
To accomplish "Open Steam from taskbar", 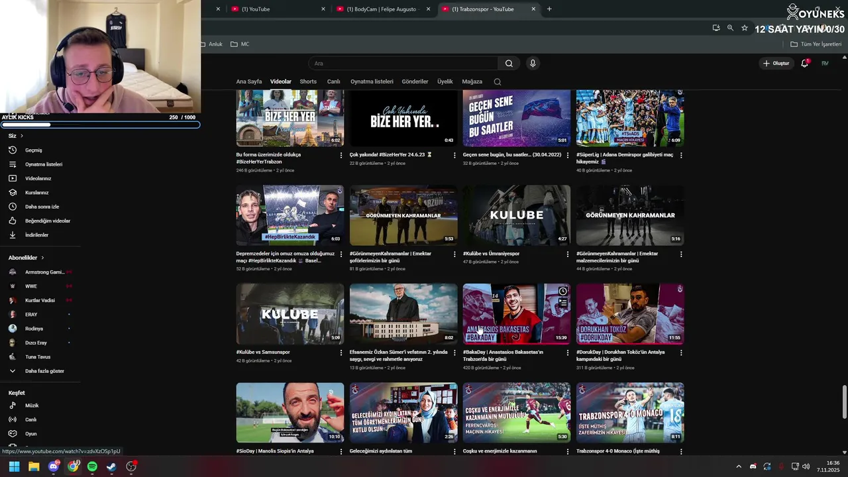I will tap(111, 466).
